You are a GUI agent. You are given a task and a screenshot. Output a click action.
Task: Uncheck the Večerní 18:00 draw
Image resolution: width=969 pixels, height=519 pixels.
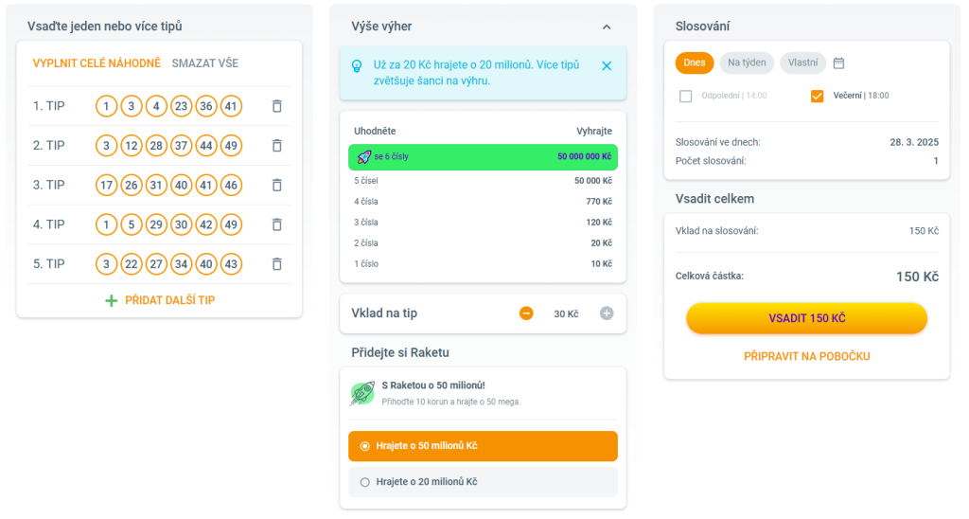818,96
